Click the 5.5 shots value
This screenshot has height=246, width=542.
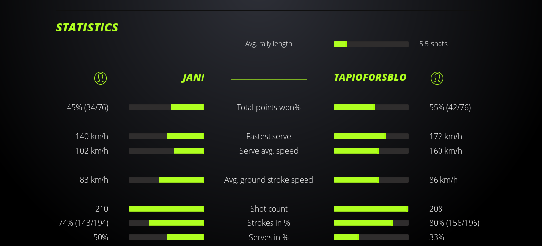click(433, 44)
